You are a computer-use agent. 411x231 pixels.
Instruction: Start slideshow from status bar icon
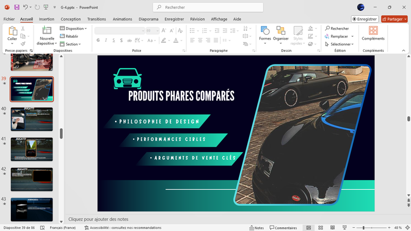point(345,228)
